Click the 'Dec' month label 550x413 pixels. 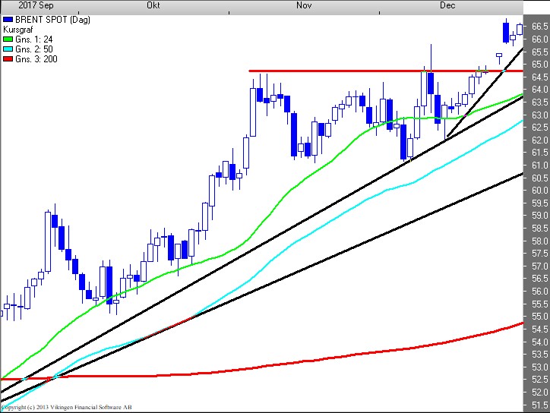coord(447,5)
